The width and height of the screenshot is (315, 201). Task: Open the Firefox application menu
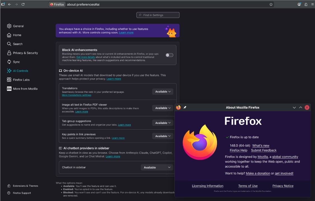tap(312, 4)
